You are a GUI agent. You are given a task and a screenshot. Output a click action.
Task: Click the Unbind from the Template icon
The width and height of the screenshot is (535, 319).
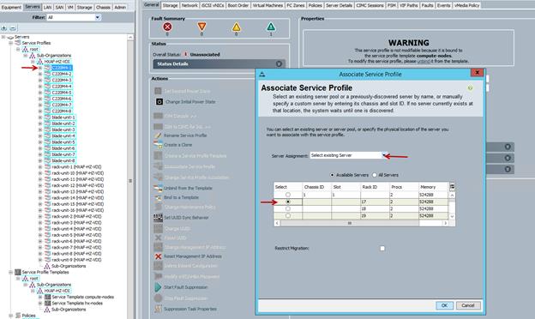coord(158,188)
